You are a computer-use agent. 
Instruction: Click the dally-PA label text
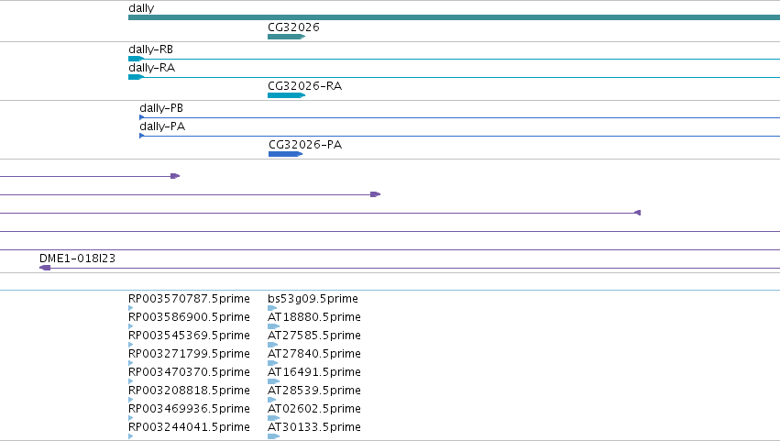(x=162, y=127)
